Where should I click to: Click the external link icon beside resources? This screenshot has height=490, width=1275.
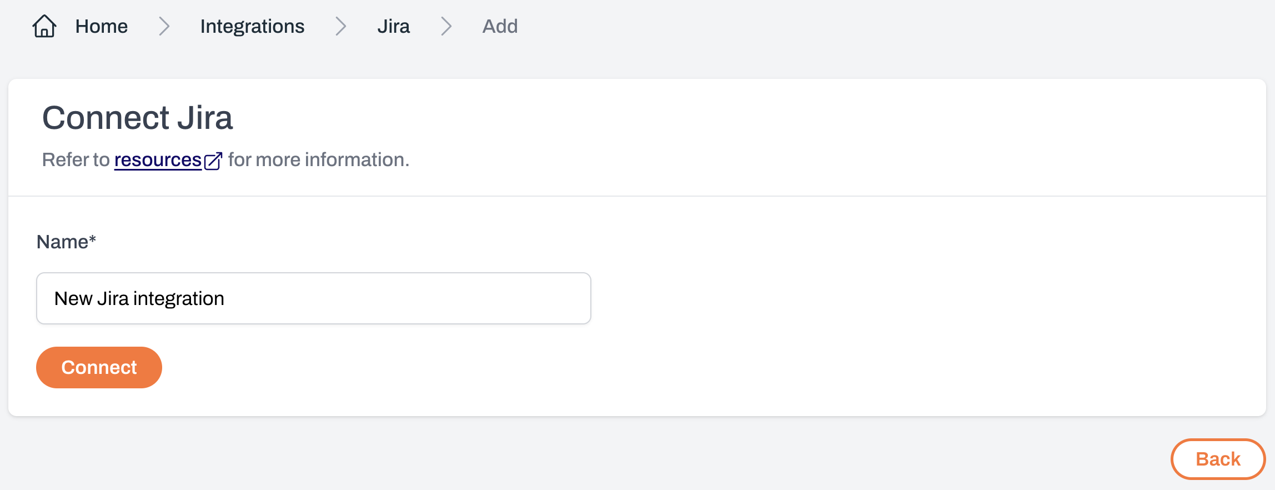point(213,161)
